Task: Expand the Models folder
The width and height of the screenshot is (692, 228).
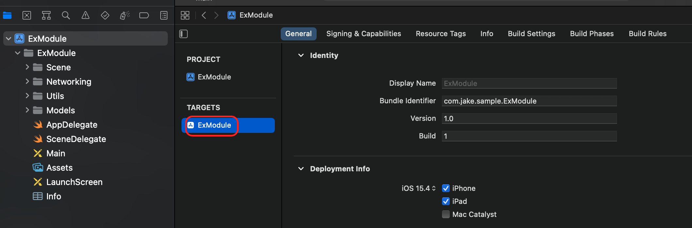Action: (27, 110)
